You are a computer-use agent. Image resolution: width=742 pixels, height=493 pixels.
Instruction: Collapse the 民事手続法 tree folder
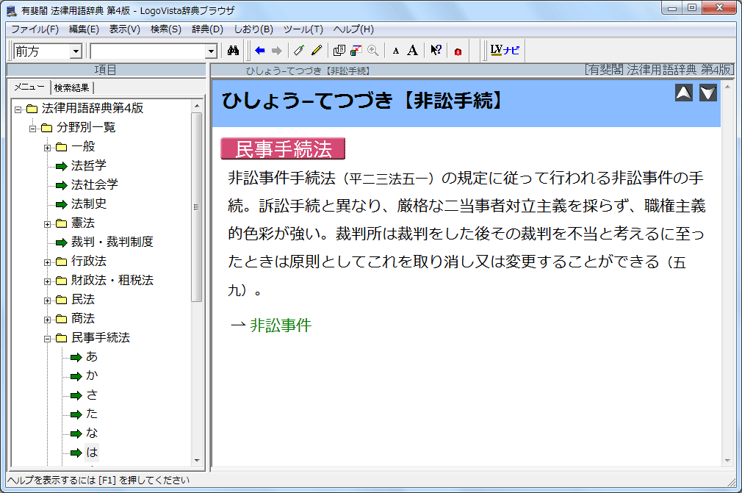[48, 339]
